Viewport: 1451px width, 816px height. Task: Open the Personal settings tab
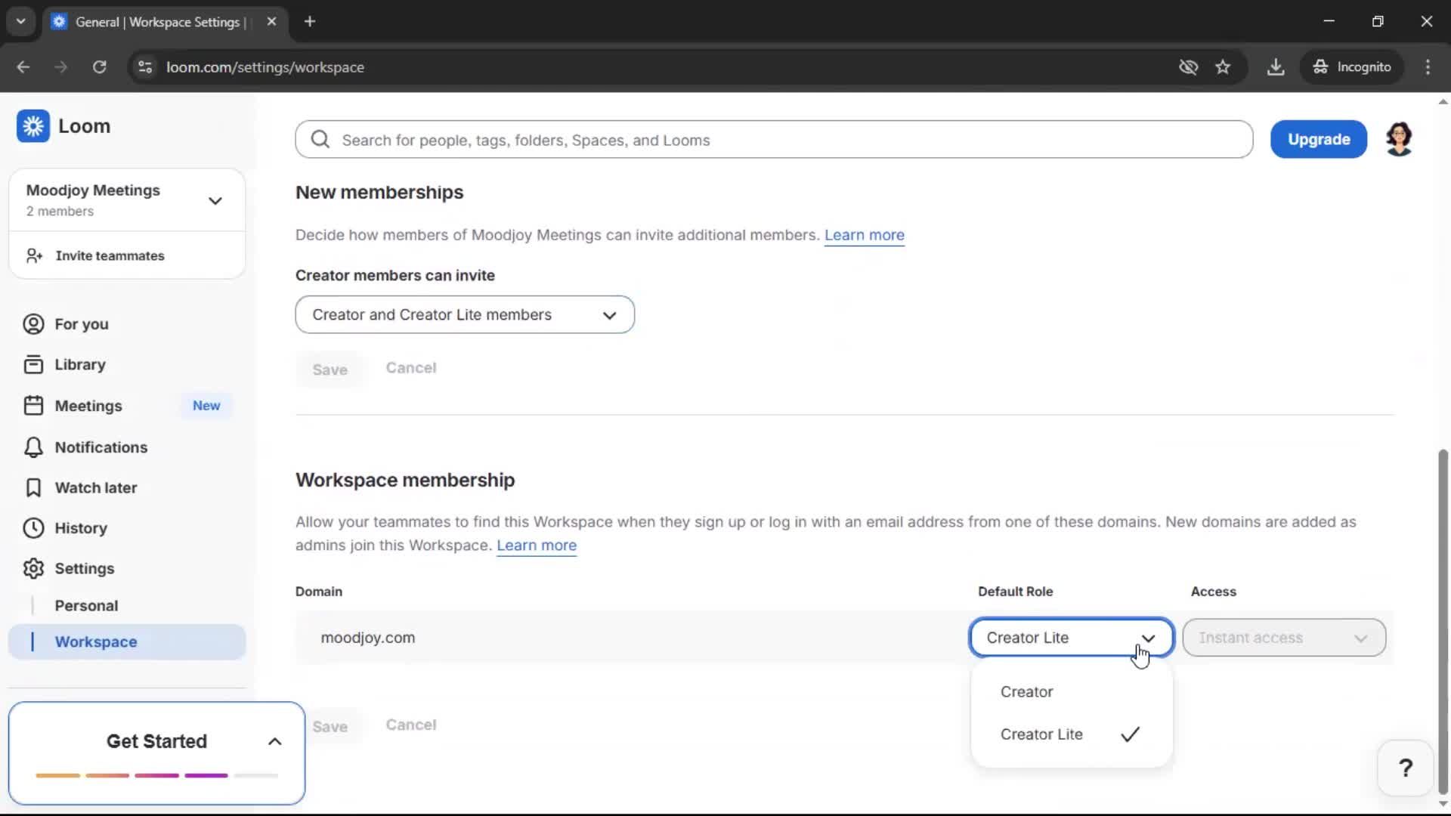click(x=86, y=605)
